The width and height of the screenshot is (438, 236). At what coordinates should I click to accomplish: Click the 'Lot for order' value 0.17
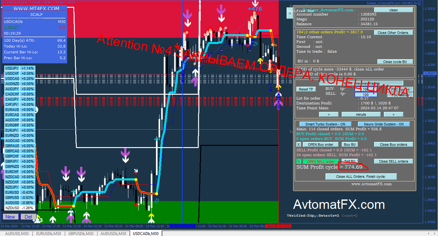tap(364, 98)
